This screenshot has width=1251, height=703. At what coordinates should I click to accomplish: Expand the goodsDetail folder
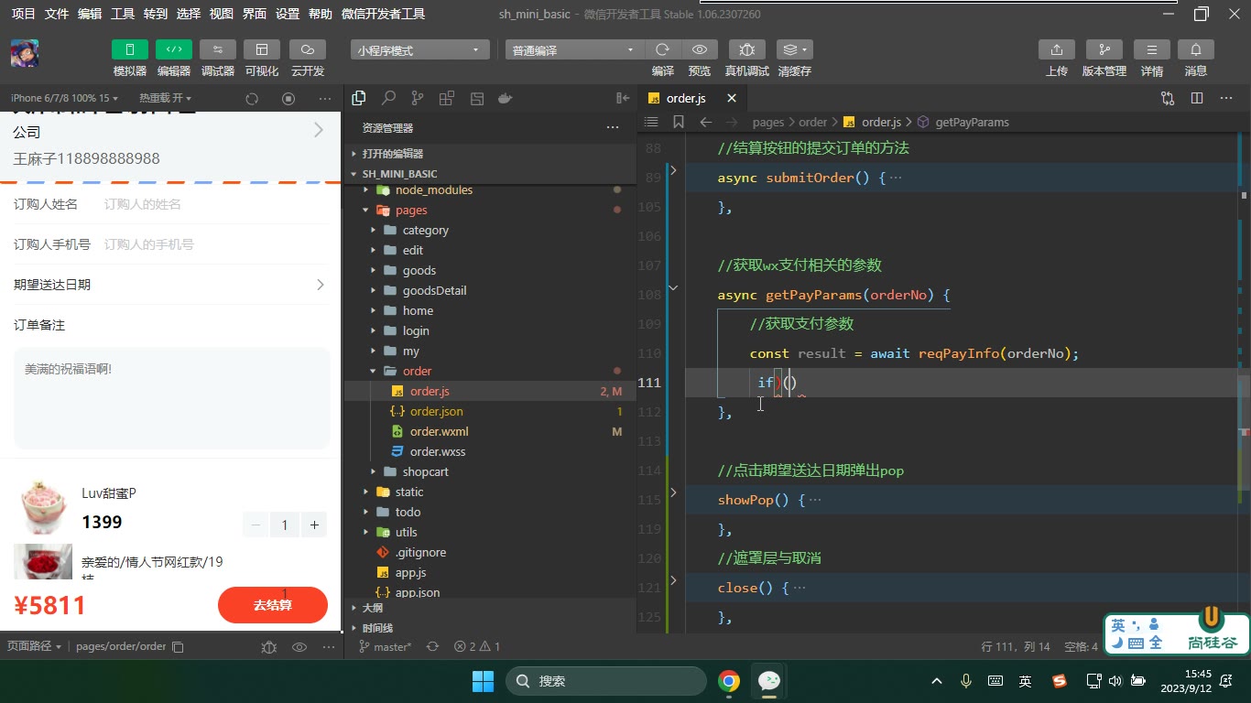pyautogui.click(x=434, y=290)
